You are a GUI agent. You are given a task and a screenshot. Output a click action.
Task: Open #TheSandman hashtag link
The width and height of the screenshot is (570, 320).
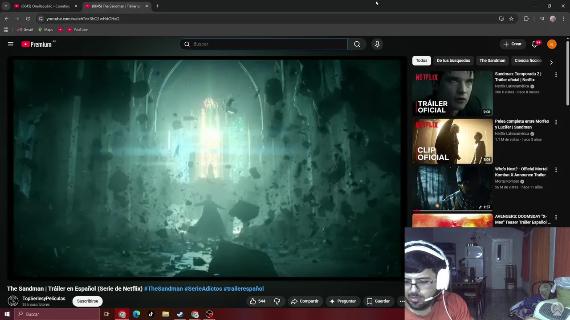(163, 288)
